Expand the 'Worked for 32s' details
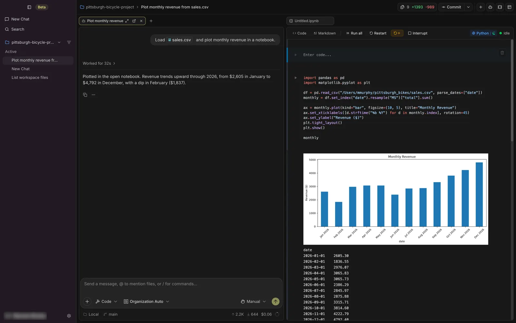The image size is (516, 323). pos(99,63)
